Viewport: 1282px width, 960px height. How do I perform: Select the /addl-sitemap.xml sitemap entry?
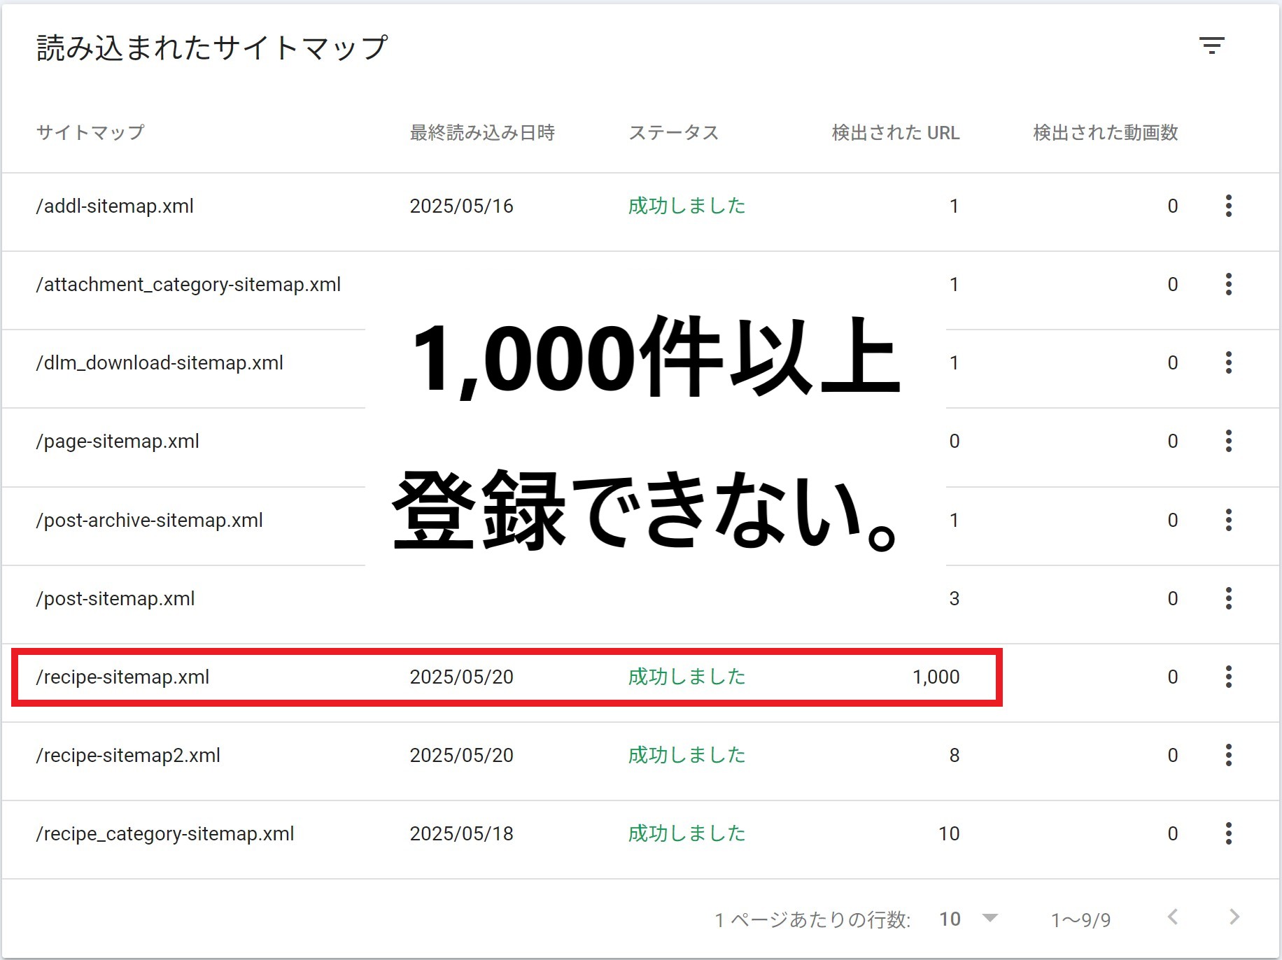[x=115, y=206]
